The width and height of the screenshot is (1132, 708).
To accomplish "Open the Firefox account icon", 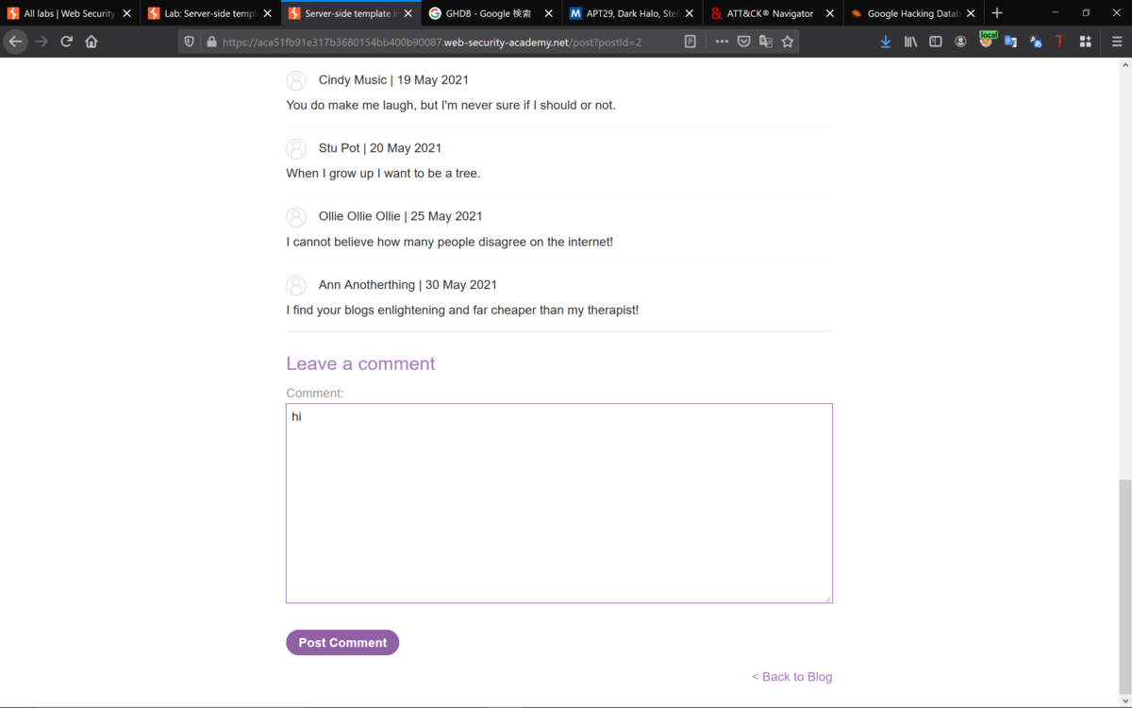I will (960, 42).
